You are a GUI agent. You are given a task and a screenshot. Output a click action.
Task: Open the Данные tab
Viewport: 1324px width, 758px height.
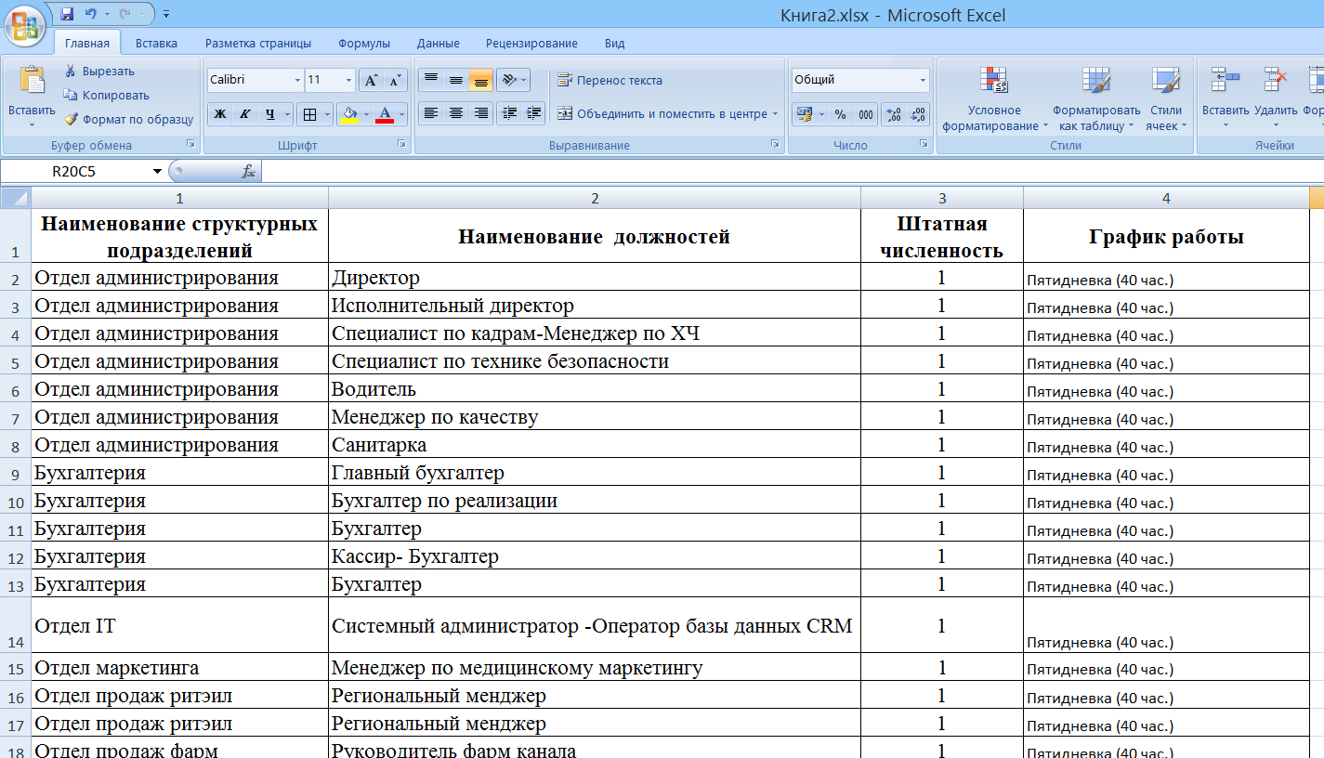click(439, 43)
